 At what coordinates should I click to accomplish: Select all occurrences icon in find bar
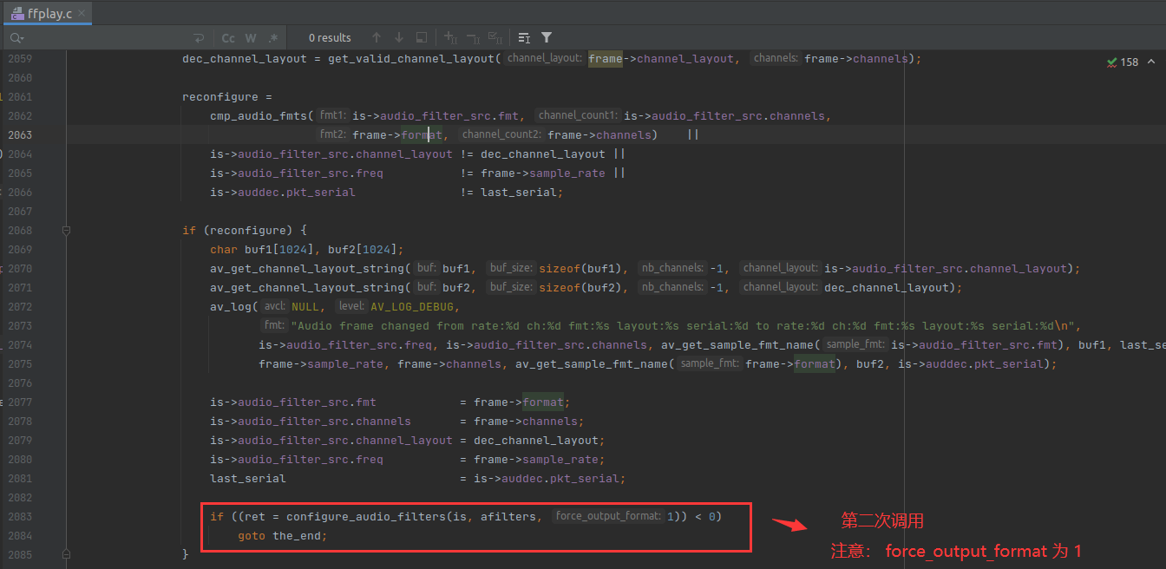tap(495, 38)
